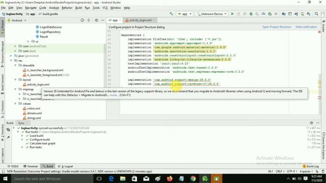The height and width of the screenshot is (183, 326).
Task: Open the VCS menu
Action: point(105,8)
